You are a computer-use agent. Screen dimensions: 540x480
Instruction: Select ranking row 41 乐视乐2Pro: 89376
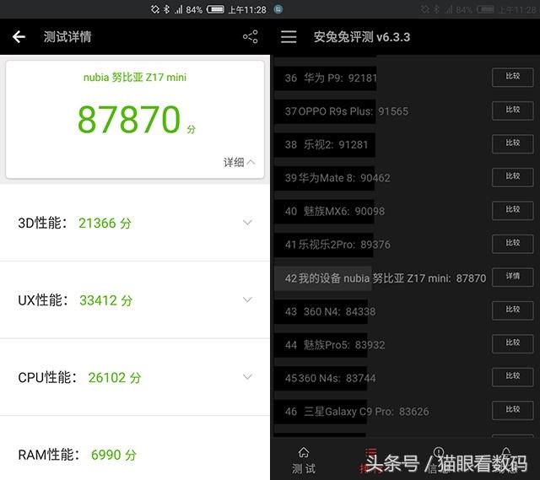click(x=403, y=245)
